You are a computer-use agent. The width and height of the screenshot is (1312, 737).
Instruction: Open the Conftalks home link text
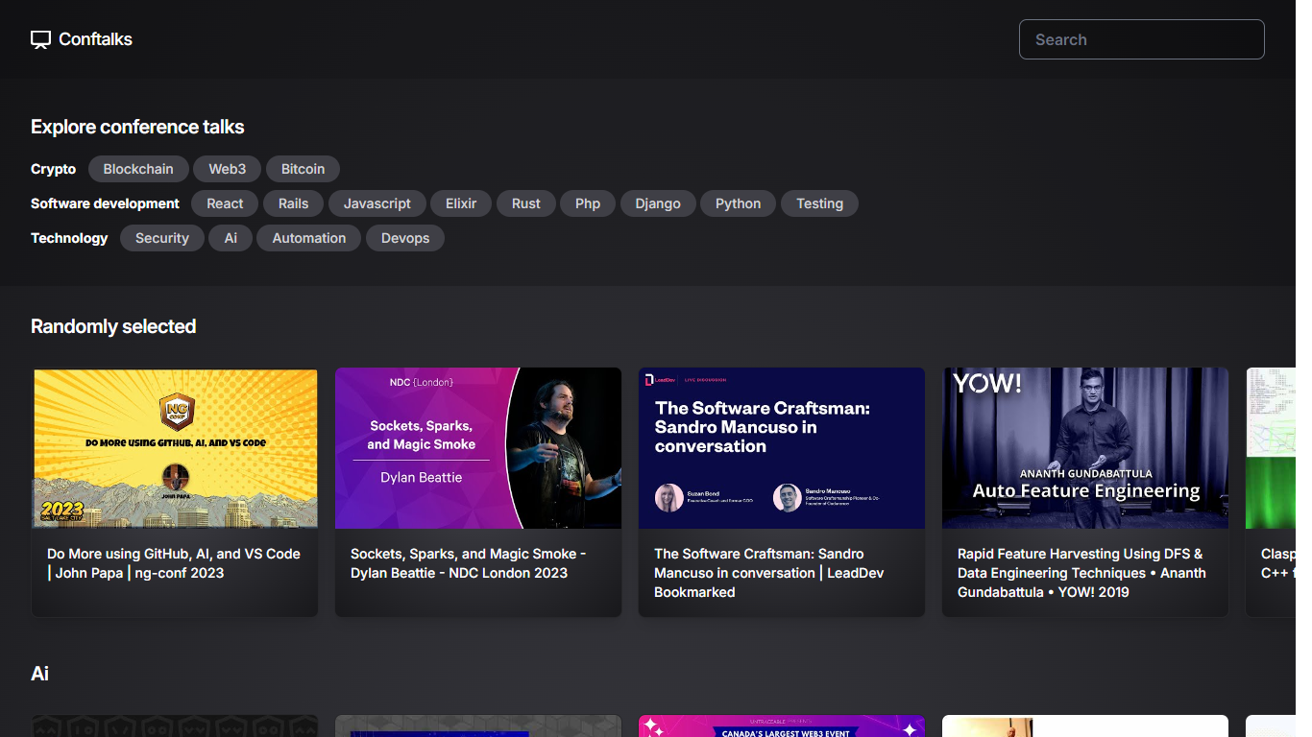pyautogui.click(x=95, y=39)
